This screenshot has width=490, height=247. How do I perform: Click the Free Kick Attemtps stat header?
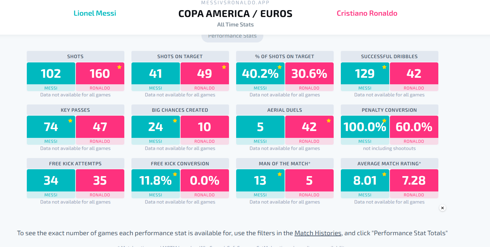click(76, 164)
